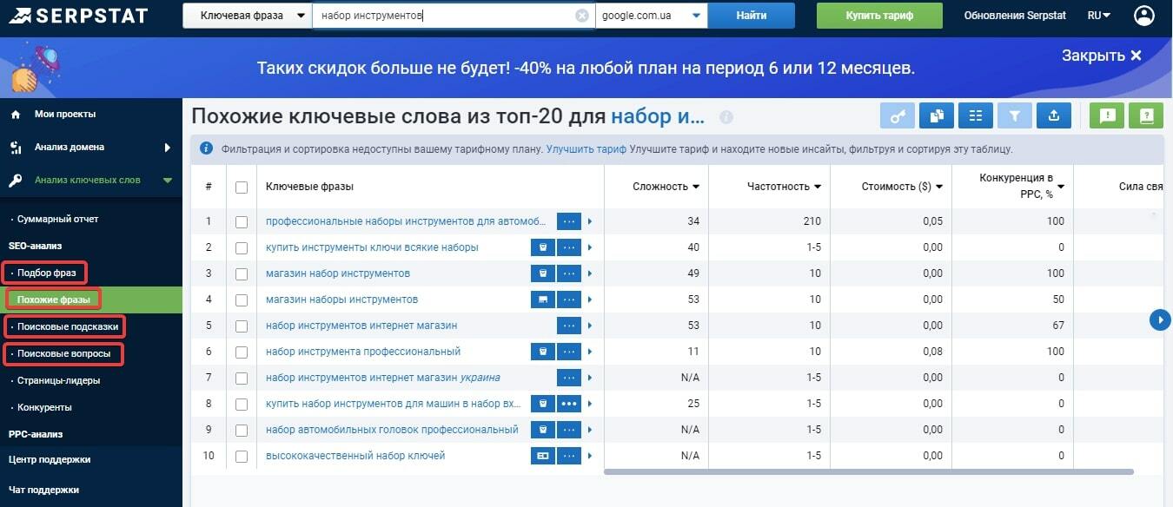The width and height of the screenshot is (1173, 507).
Task: Click the green exclamation feedback icon
Action: [1107, 115]
